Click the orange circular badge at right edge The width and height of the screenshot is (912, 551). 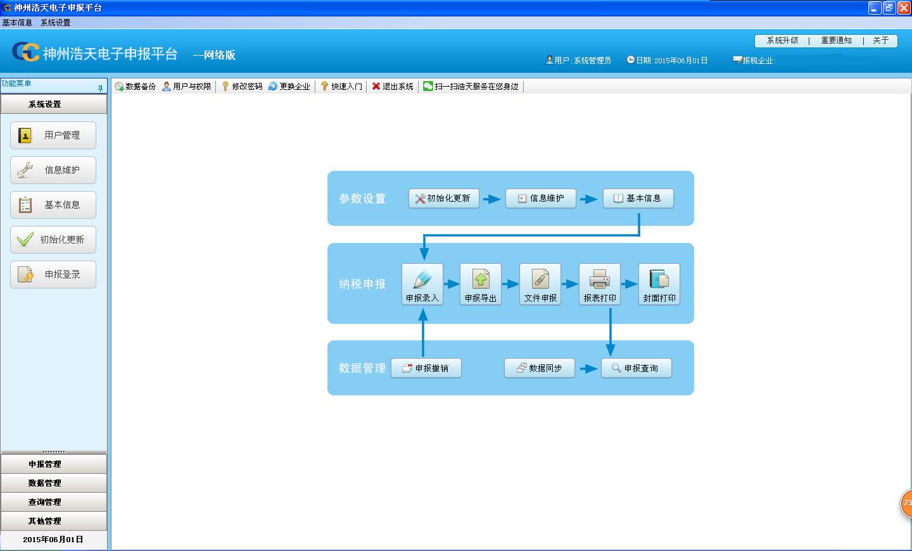tap(906, 504)
